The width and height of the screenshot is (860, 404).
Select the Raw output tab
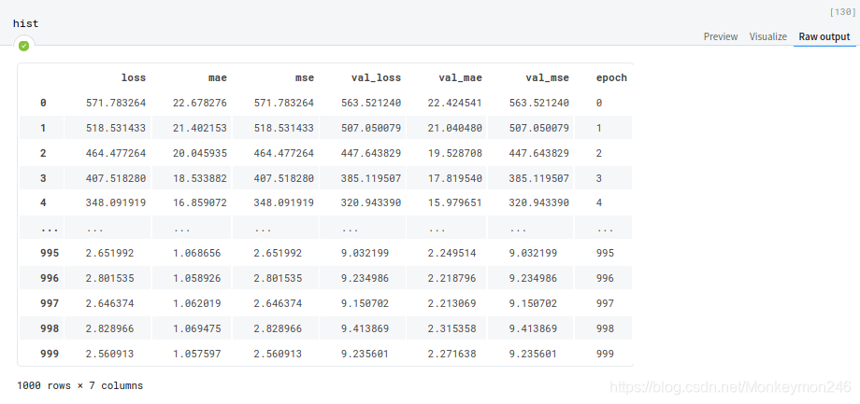[824, 36]
